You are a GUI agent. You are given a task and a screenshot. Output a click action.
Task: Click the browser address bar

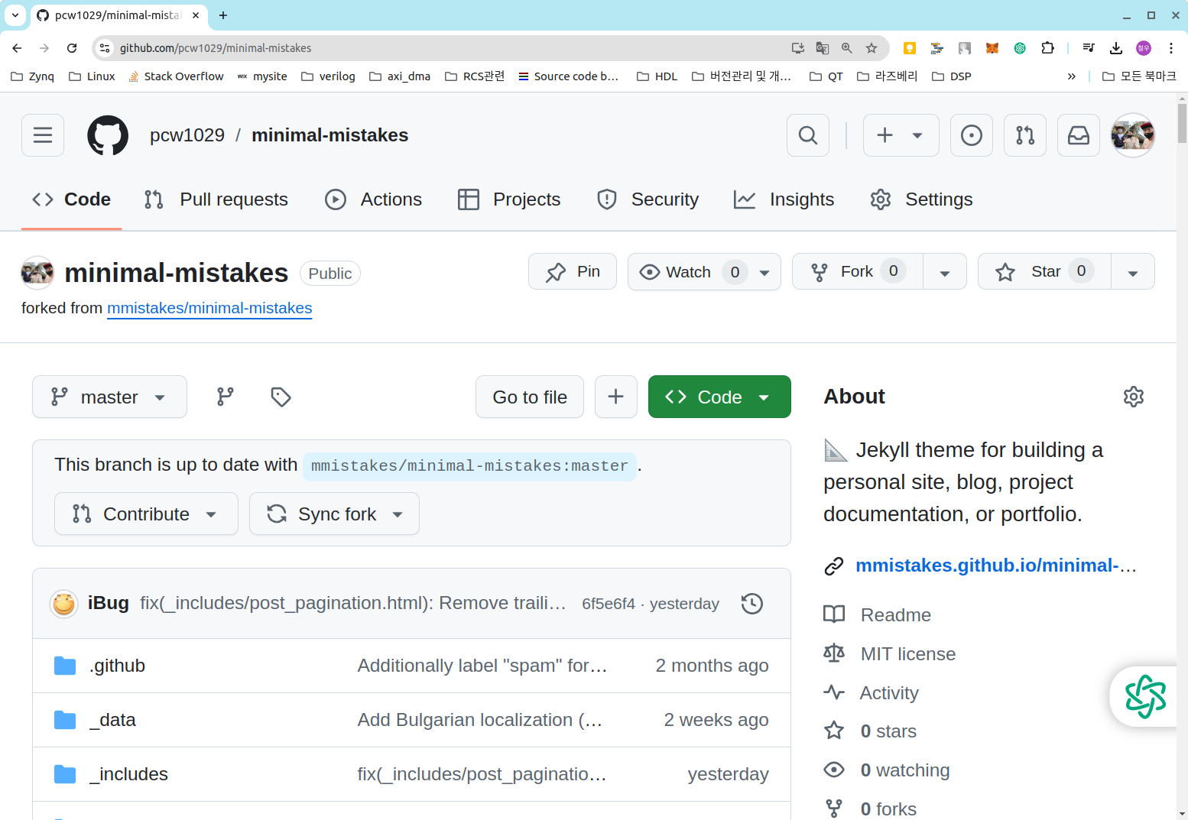click(x=451, y=48)
